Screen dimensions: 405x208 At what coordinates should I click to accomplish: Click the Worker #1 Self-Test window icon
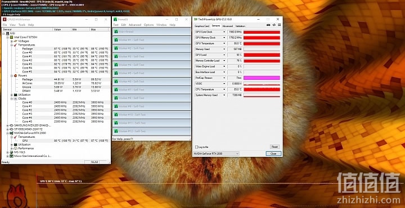click(116, 40)
